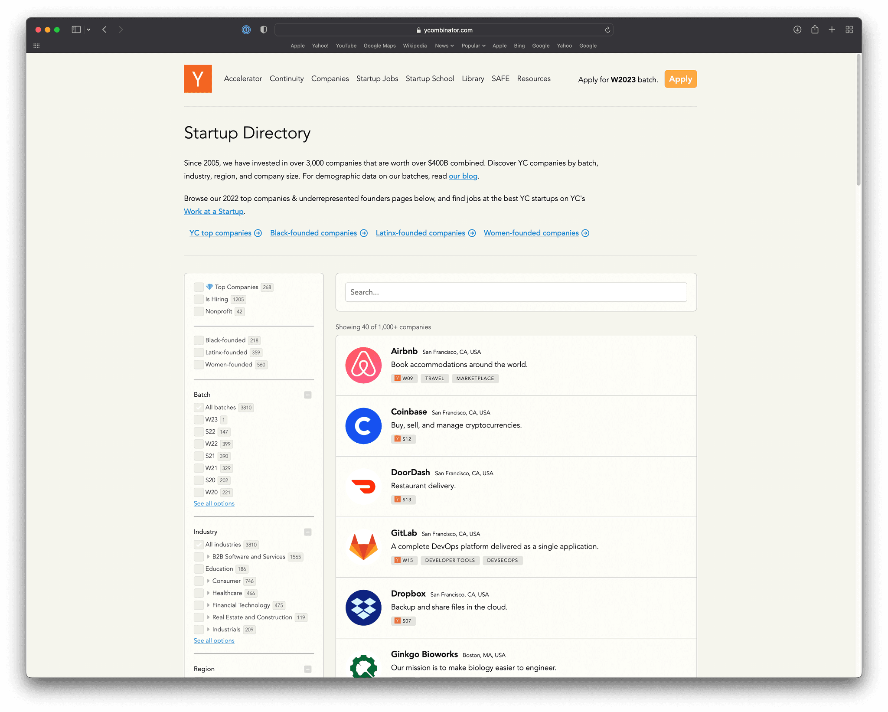Click the privacy shield icon
The image size is (888, 712).
point(264,29)
